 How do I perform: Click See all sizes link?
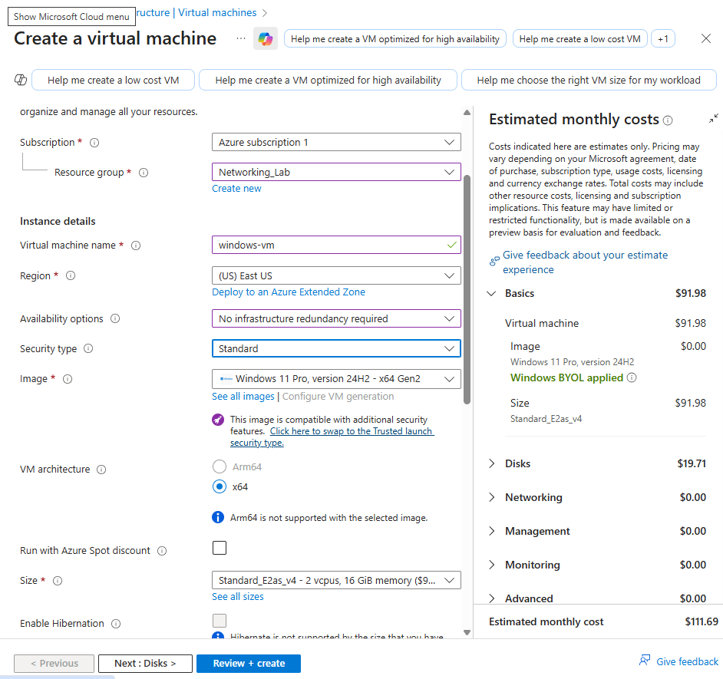pyautogui.click(x=238, y=596)
